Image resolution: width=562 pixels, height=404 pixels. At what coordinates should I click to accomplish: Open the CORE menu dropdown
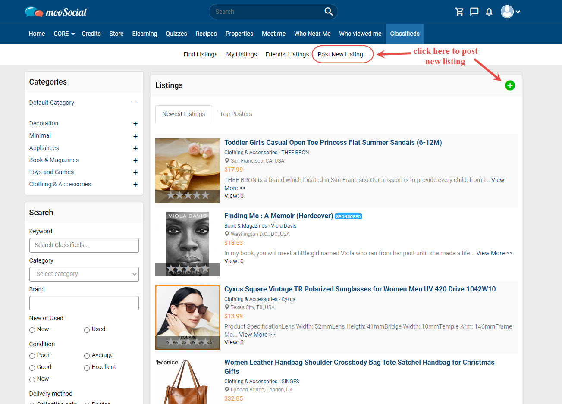[64, 34]
